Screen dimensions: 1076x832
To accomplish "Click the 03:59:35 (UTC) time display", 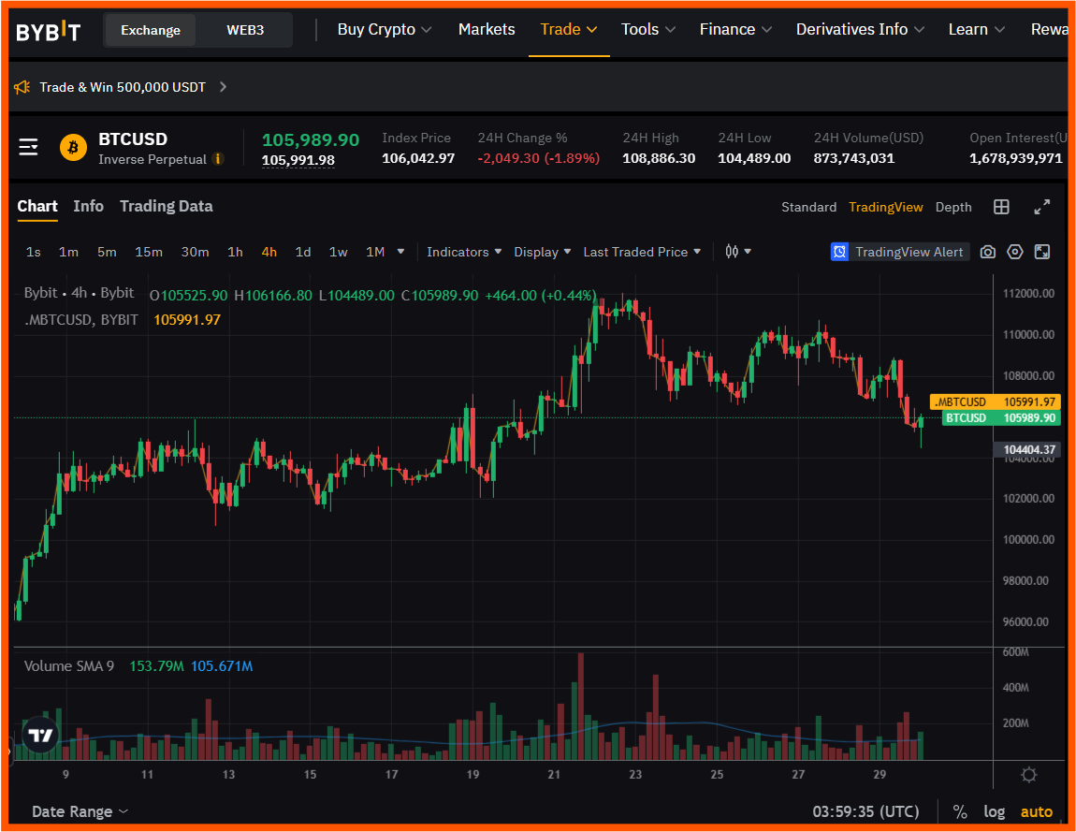I will click(x=865, y=812).
